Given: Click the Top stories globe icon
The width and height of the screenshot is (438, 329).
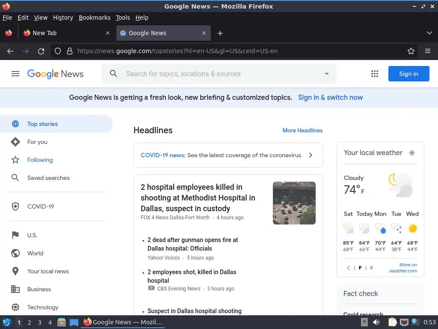Looking at the screenshot, I should pos(15,124).
